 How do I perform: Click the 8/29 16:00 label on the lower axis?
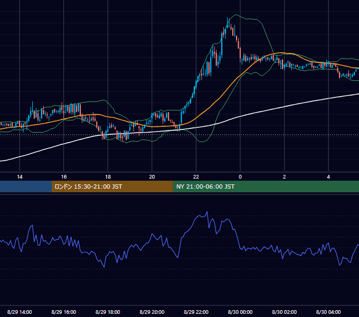(64, 312)
